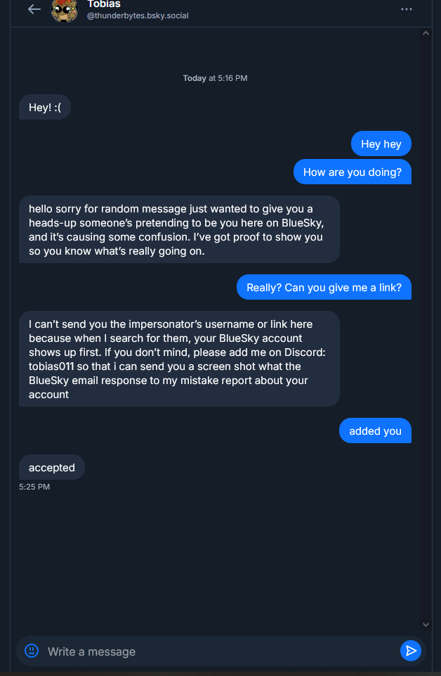The height and width of the screenshot is (676, 441).
Task: Open Tobias's profile avatar
Action: coord(65,10)
